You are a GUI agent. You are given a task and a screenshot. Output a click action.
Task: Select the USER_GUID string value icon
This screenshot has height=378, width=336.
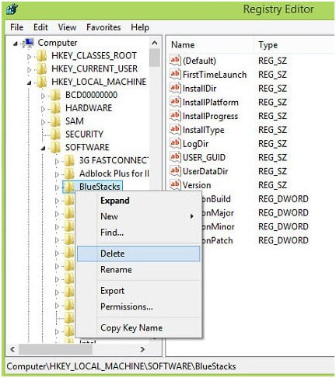pos(175,157)
